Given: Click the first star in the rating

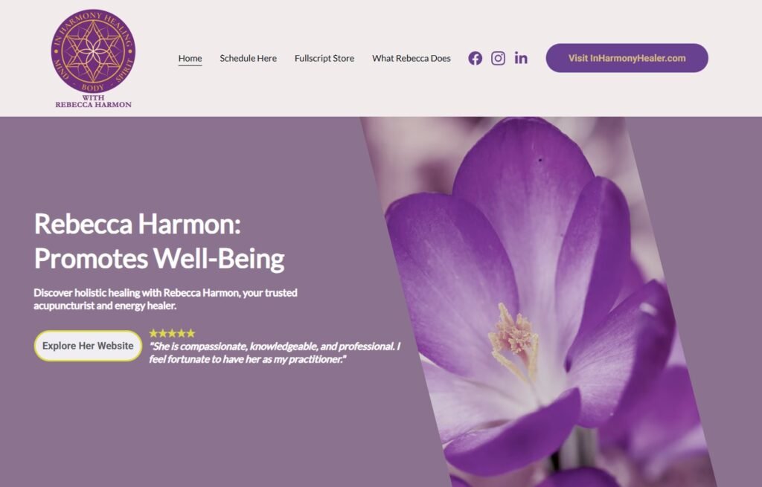Looking at the screenshot, I should tap(153, 333).
